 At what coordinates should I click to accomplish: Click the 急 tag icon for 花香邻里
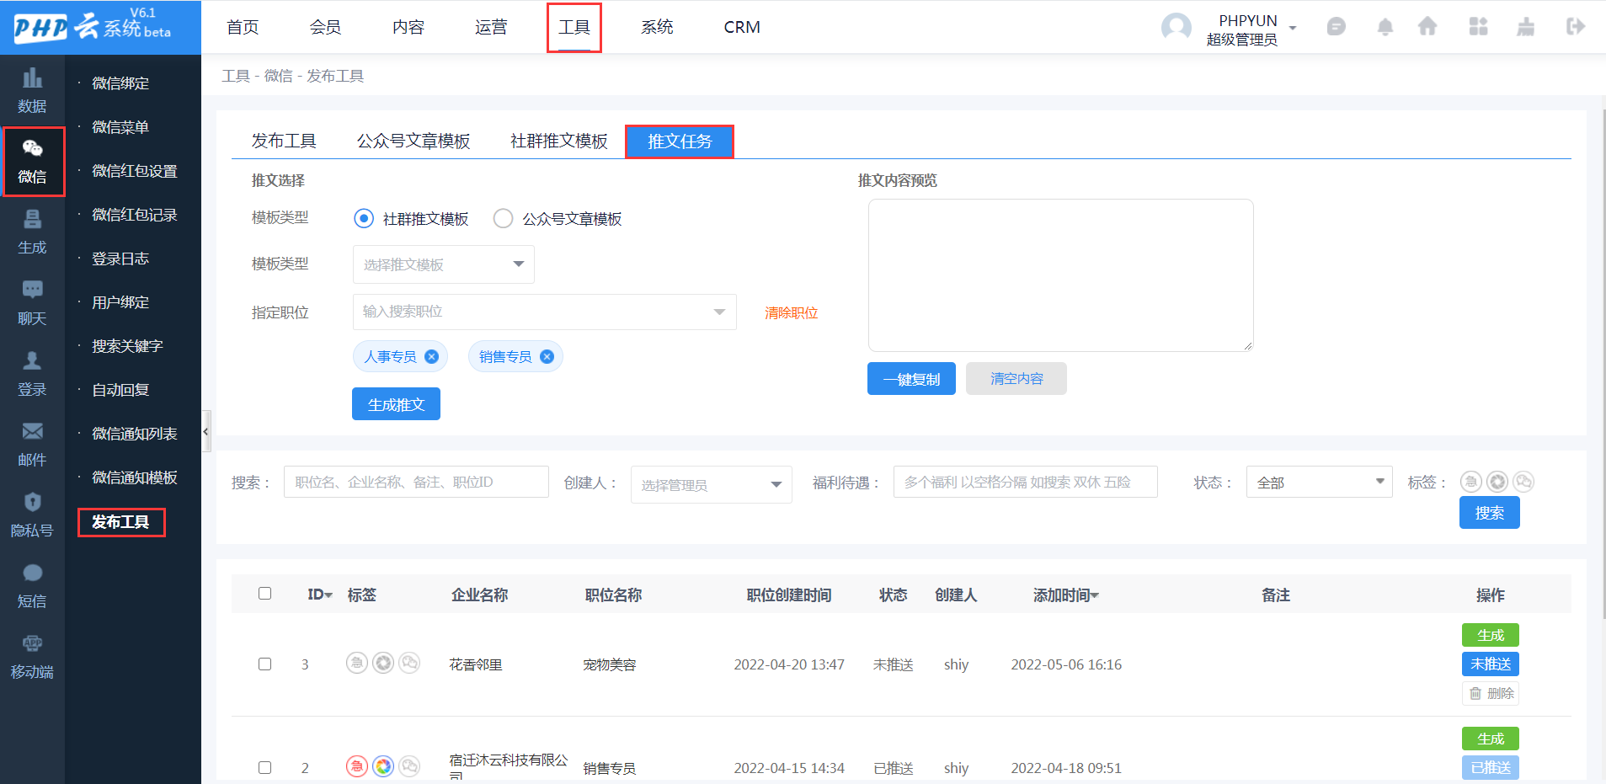357,664
